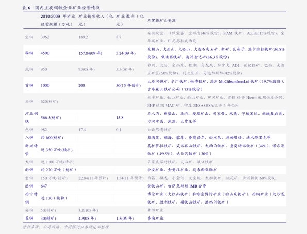Click the cell '近 350 万吨(精矿)'

tap(57, 150)
